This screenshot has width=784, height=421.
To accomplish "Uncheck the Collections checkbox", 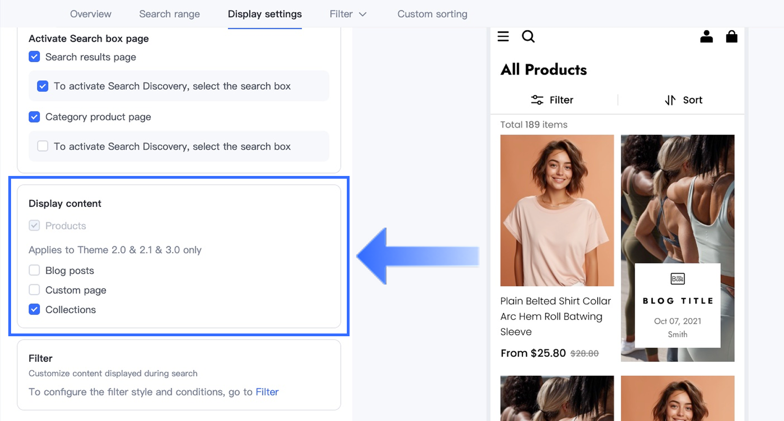I will pyautogui.click(x=34, y=310).
